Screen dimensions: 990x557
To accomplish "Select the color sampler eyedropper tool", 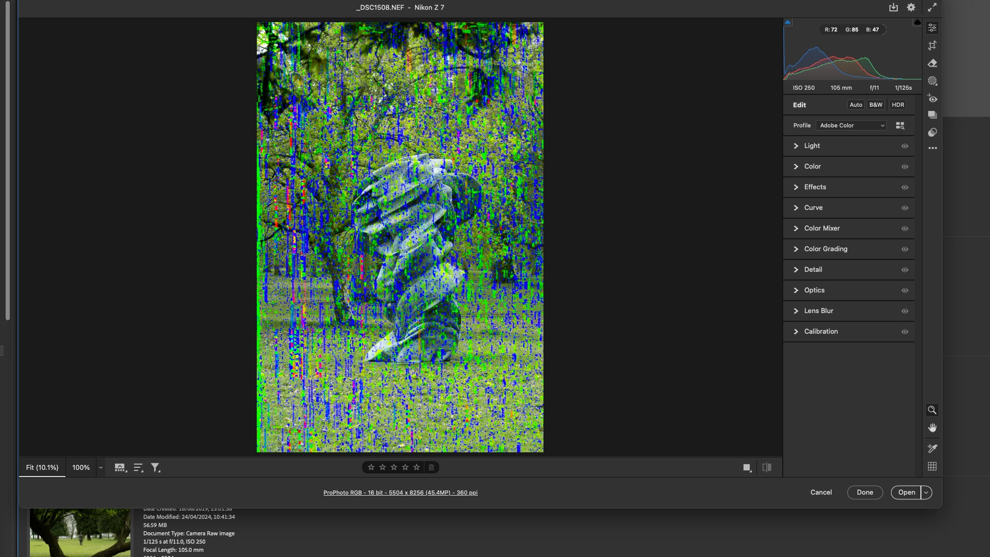I will tap(932, 448).
